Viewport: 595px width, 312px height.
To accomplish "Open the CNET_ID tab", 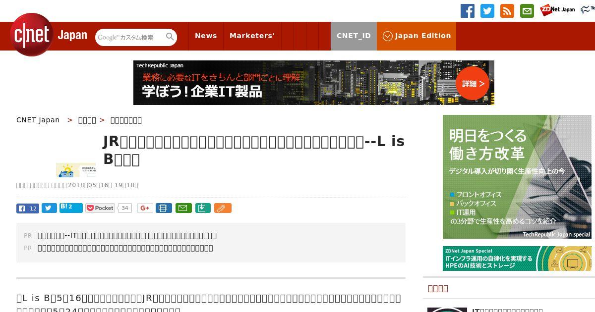I will [354, 36].
